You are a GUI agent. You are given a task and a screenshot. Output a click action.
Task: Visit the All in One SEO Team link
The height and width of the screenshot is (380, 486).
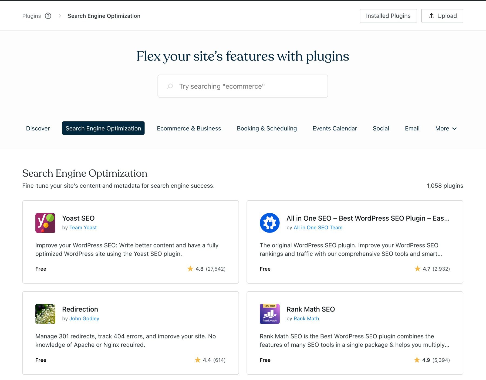click(x=318, y=227)
